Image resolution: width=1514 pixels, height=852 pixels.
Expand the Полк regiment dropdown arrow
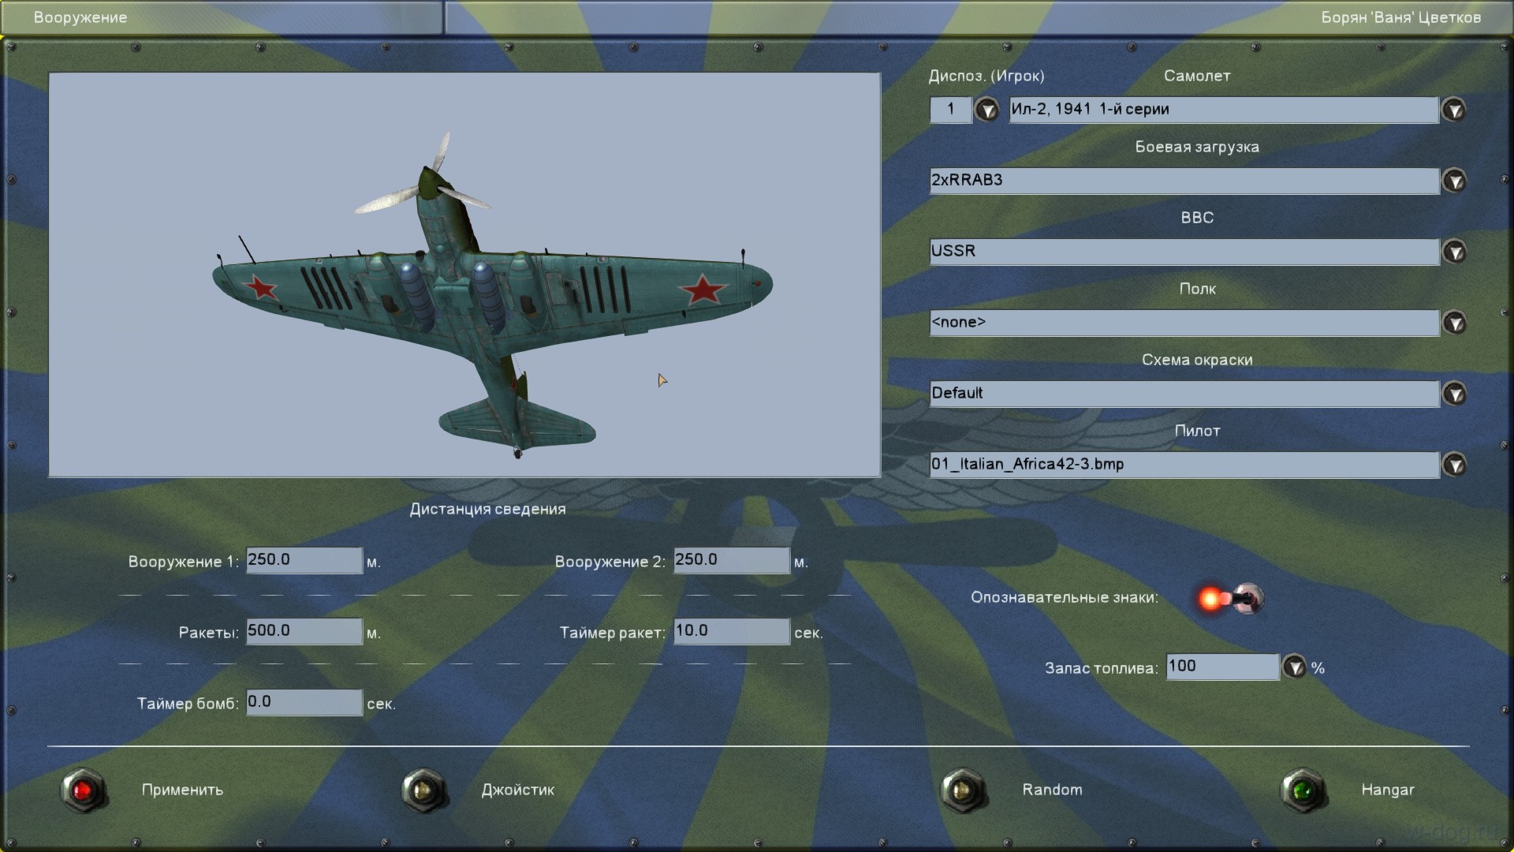coord(1454,323)
